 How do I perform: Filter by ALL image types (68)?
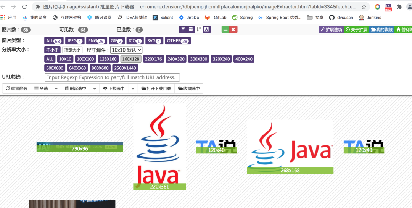pyautogui.click(x=54, y=41)
